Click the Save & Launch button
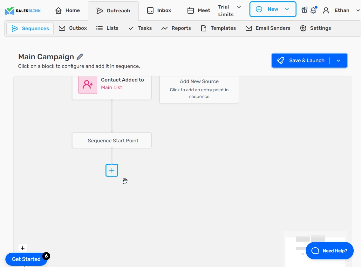Screen dimensions: 361x267 301,61
